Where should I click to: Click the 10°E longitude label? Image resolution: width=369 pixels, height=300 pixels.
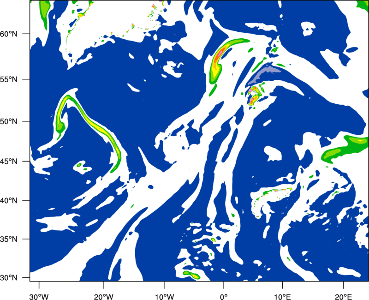[282, 297]
